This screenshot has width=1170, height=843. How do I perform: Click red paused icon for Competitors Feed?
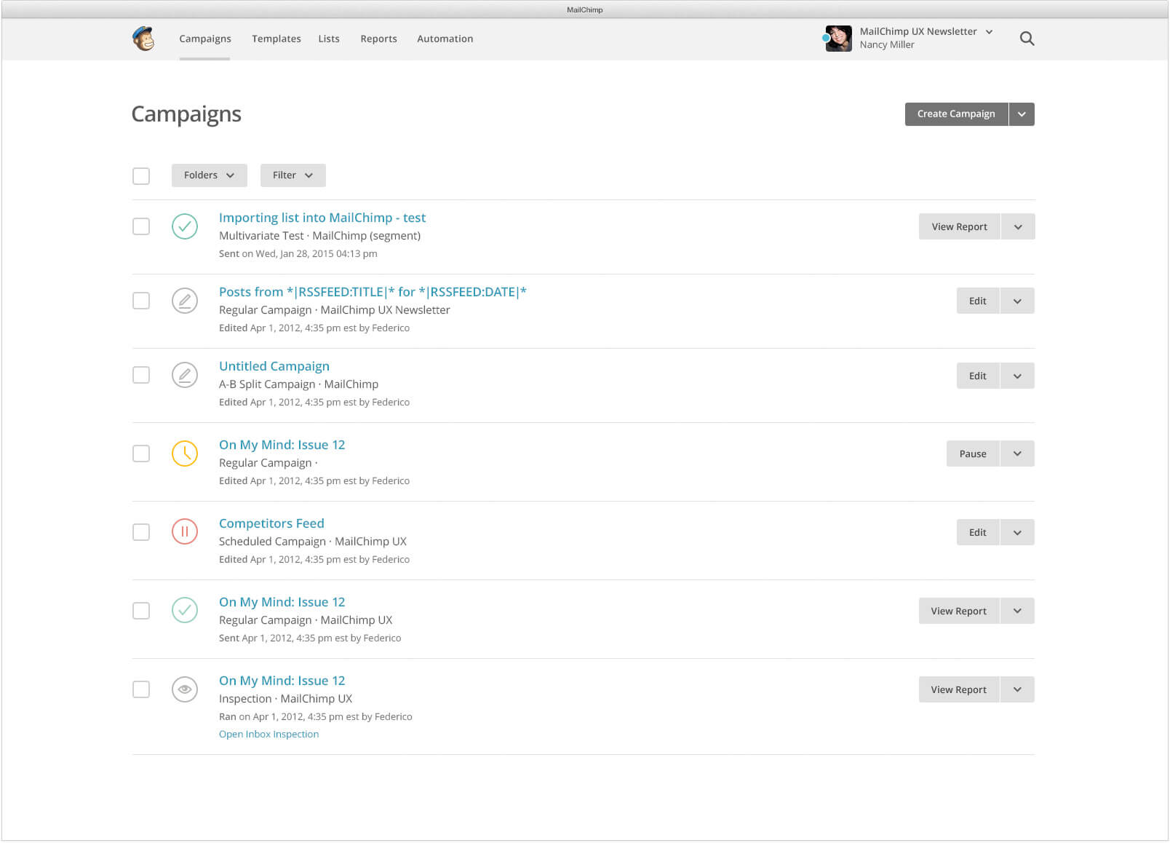[x=185, y=532]
